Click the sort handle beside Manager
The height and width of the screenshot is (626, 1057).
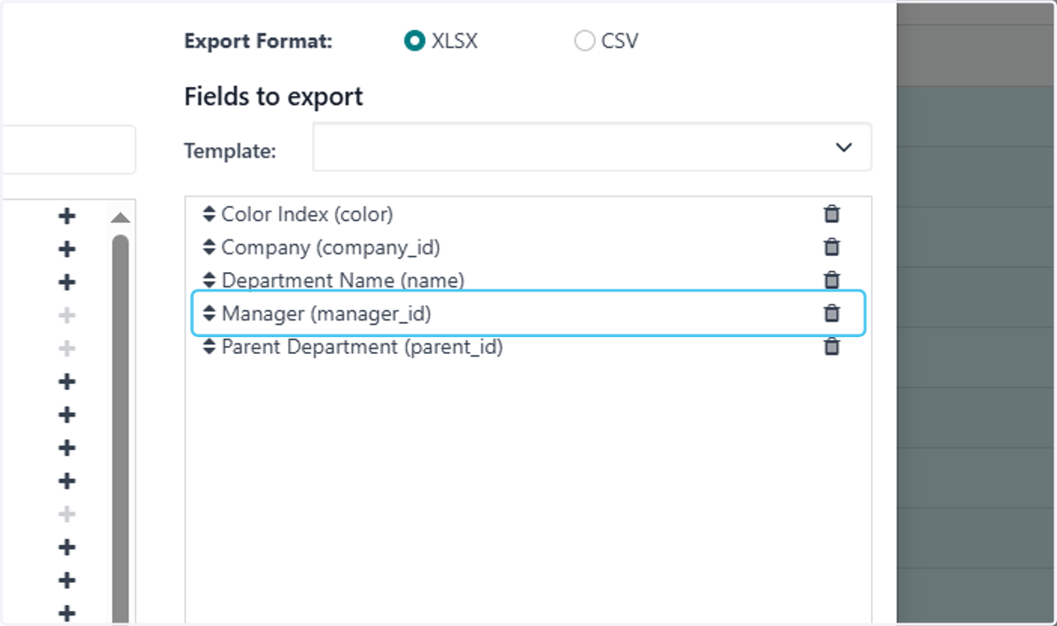209,313
